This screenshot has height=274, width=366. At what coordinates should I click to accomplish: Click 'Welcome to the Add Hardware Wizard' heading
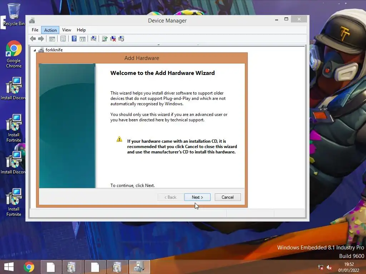point(163,73)
